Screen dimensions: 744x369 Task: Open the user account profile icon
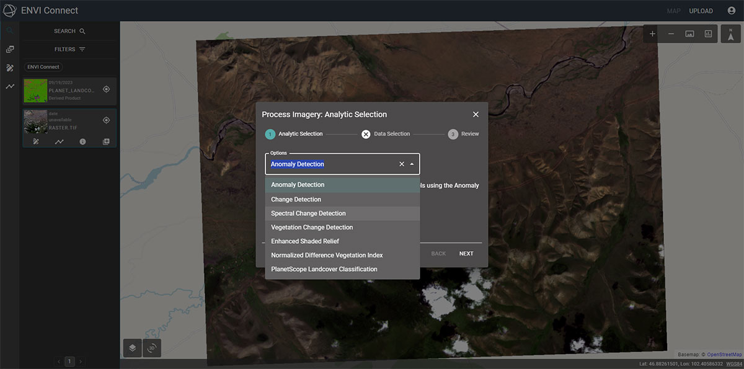(x=731, y=11)
